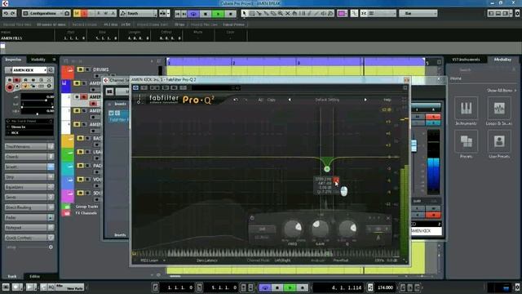Mute the LEA track in track list
Image resolution: width=522 pixels, height=294 pixels.
[x=80, y=152]
